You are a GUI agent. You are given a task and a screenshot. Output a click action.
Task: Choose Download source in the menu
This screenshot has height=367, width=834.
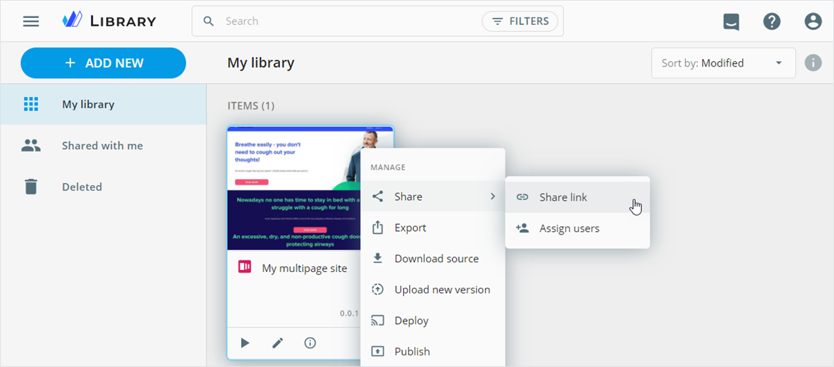(436, 259)
